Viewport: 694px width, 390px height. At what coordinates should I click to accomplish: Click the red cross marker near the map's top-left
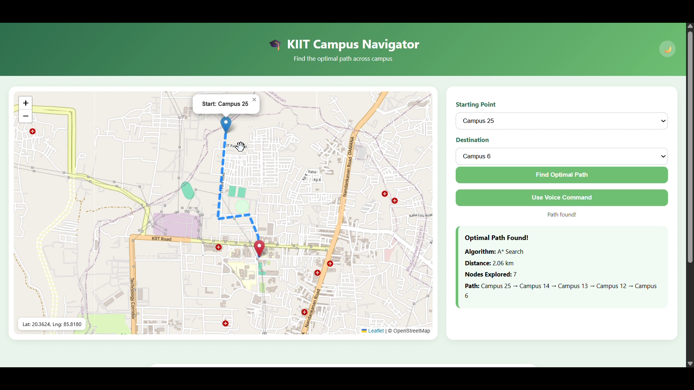(x=32, y=132)
